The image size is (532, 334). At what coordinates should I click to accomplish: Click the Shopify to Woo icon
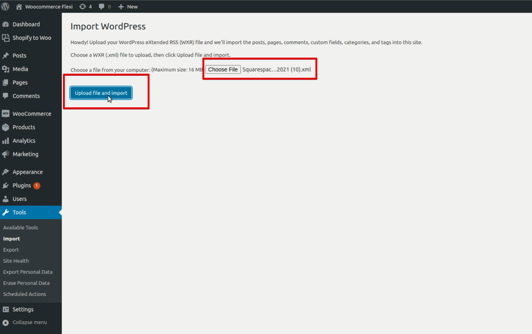6,38
